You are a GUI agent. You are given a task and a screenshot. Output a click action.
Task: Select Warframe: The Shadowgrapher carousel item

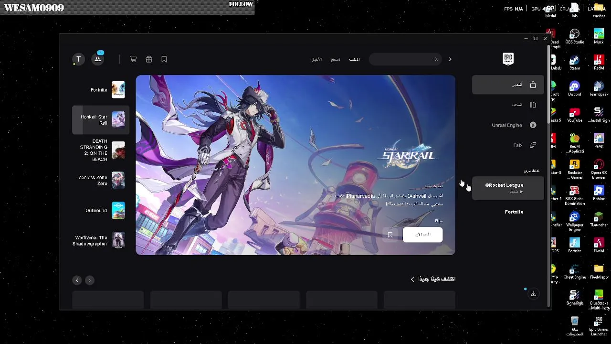click(101, 240)
